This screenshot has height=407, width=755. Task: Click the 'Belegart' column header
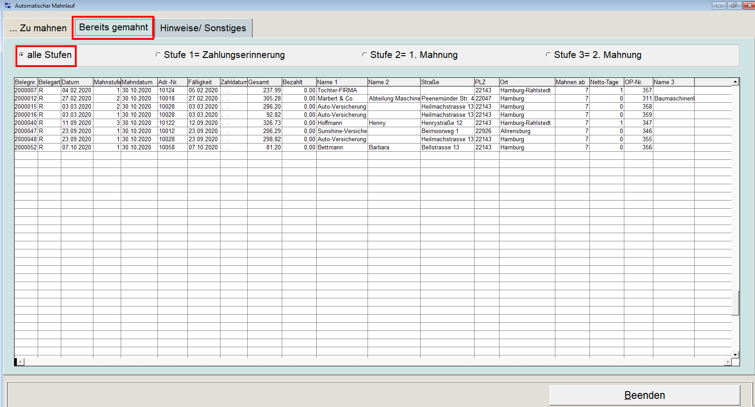click(x=49, y=82)
